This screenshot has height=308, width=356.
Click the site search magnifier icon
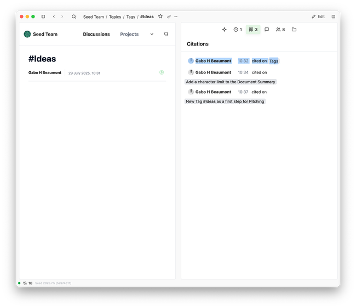(x=166, y=34)
